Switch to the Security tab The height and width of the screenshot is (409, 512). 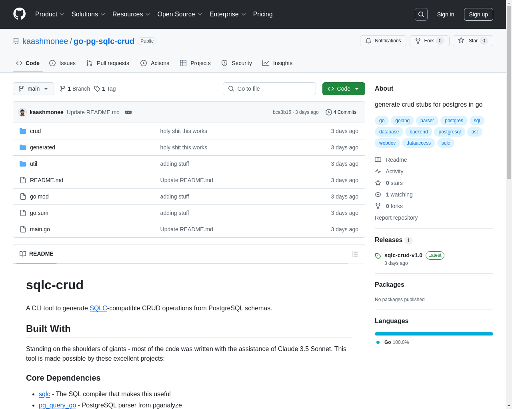(237, 63)
